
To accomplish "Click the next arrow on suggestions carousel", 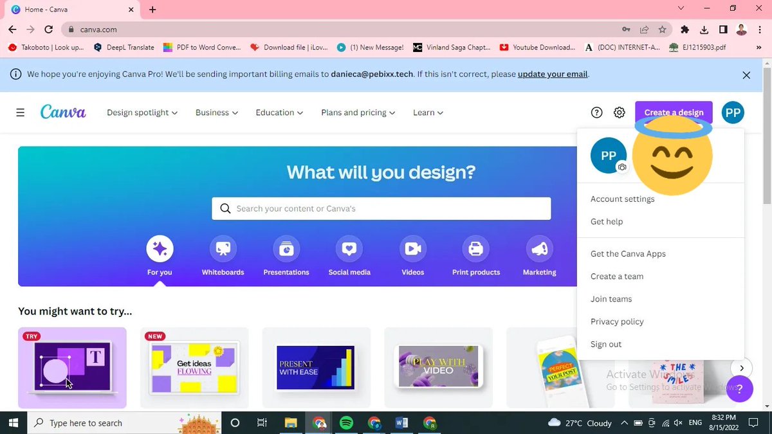I will [742, 368].
